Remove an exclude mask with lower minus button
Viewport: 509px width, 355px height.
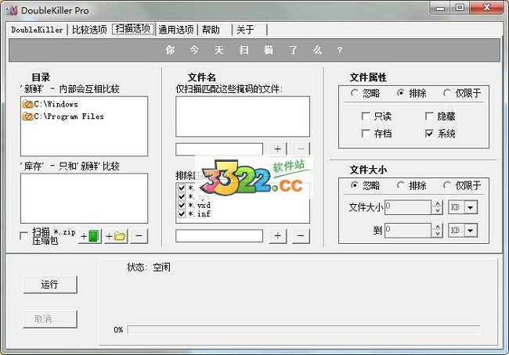pyautogui.click(x=301, y=235)
